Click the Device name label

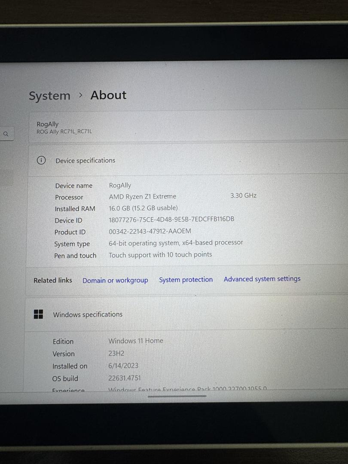click(x=74, y=186)
